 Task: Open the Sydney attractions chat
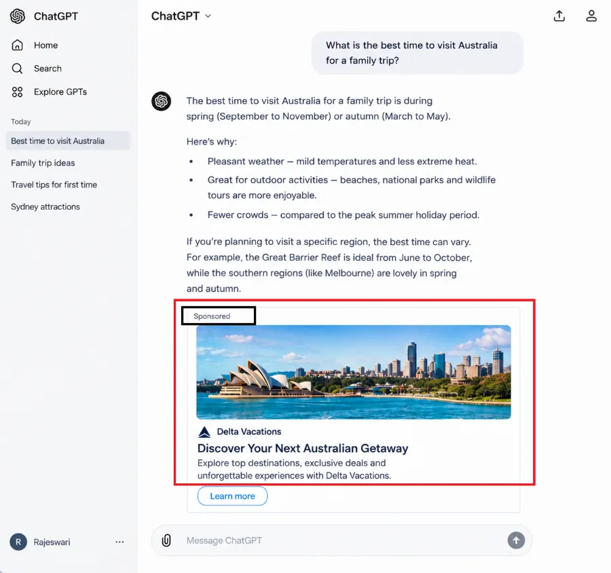[45, 206]
